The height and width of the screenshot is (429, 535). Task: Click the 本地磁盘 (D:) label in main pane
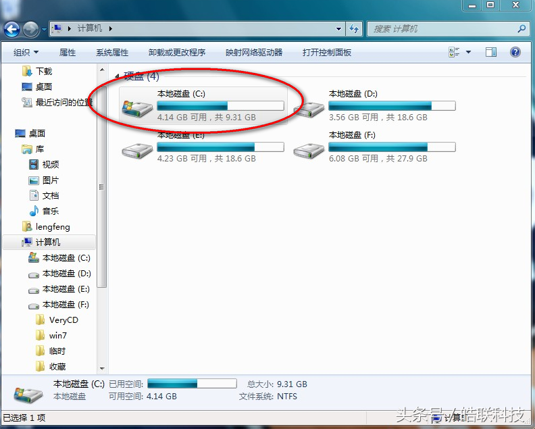click(x=353, y=94)
